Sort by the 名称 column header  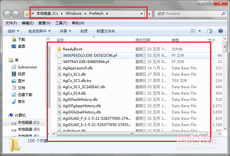tap(60, 40)
